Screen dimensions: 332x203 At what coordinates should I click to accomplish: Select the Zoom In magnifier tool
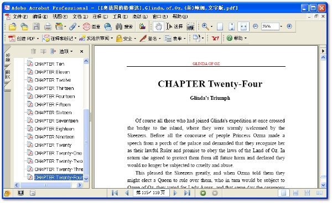[x=205, y=26]
